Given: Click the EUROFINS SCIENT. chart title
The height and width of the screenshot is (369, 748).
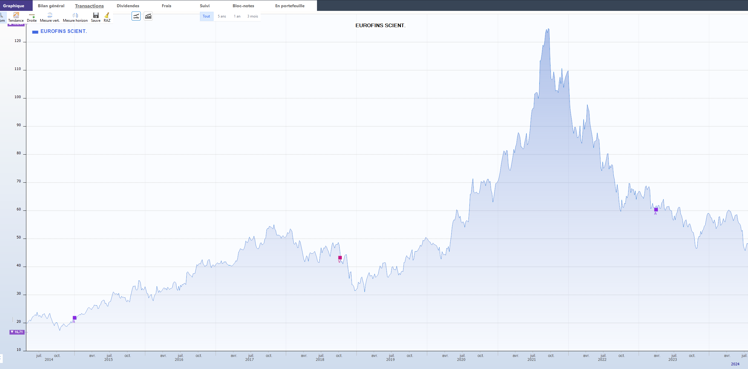Looking at the screenshot, I should click(381, 26).
